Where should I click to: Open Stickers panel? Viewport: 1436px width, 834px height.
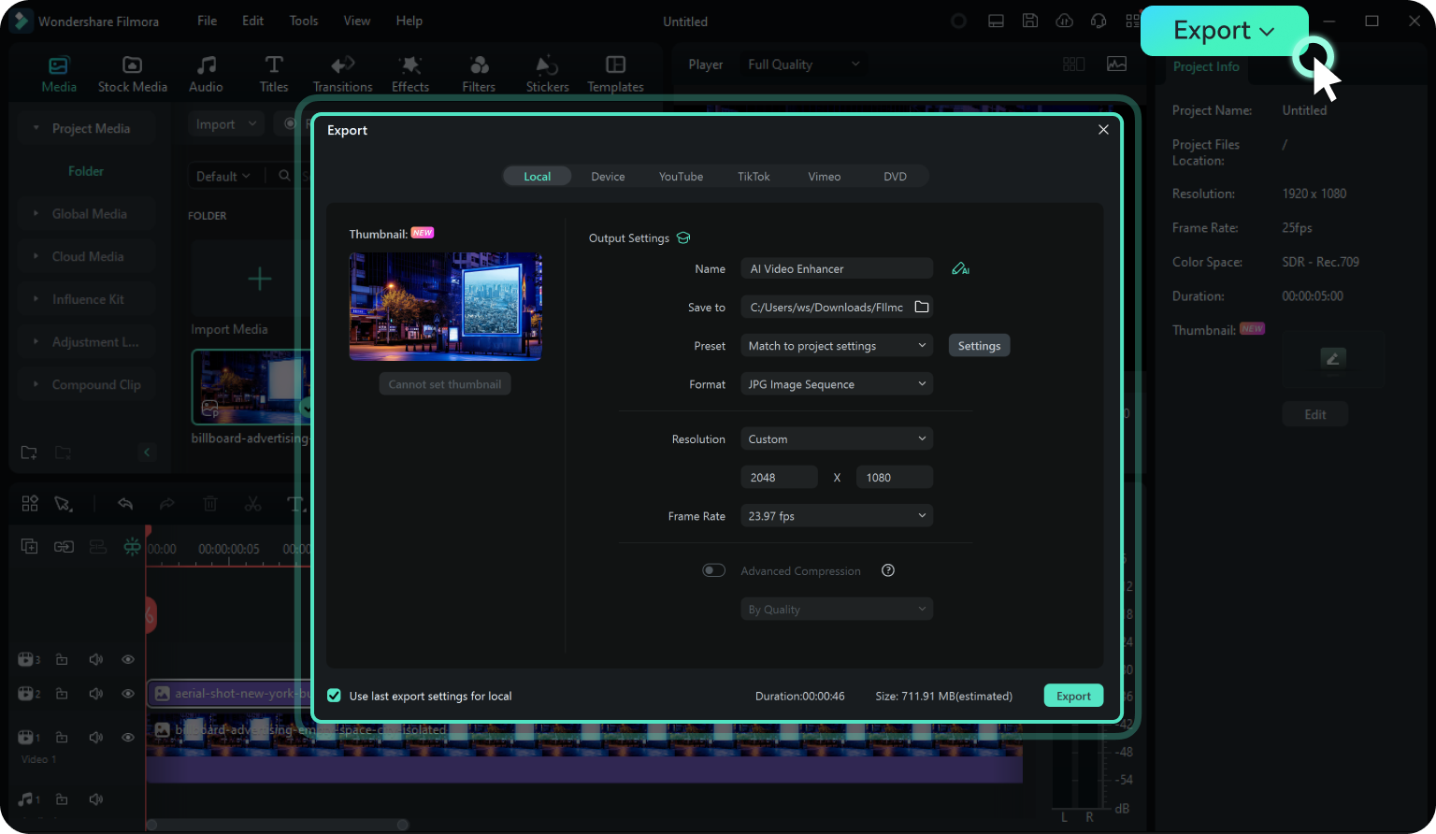point(547,74)
